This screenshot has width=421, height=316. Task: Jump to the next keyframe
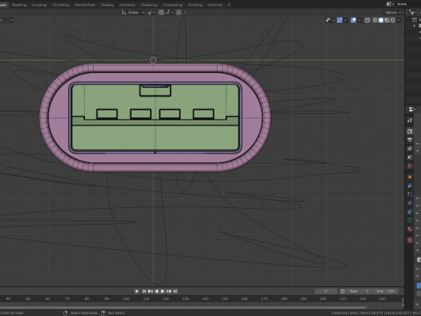tap(168, 291)
